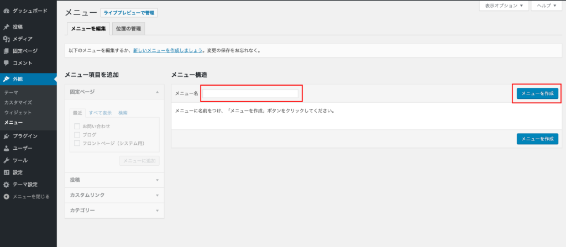This screenshot has height=247, width=566.
Task: Click the Tools wrench icon
Action: coord(6,160)
